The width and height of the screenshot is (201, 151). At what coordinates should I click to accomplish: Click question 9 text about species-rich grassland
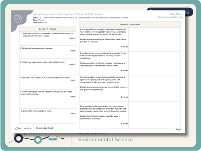click(x=103, y=80)
